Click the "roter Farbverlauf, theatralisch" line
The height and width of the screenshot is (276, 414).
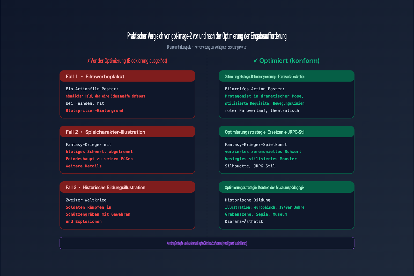tap(262, 111)
